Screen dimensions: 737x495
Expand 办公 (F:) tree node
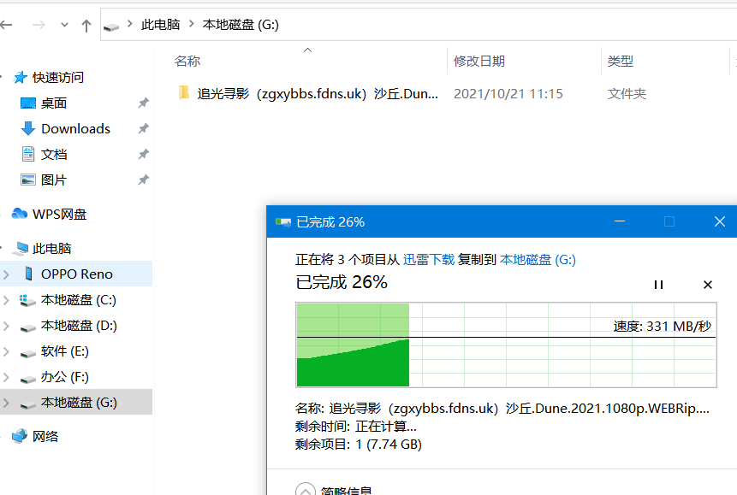pos(6,377)
